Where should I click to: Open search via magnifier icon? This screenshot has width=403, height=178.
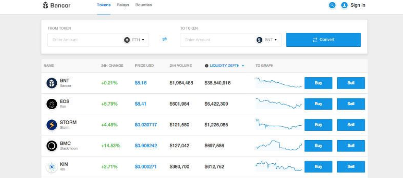tap(332, 5)
